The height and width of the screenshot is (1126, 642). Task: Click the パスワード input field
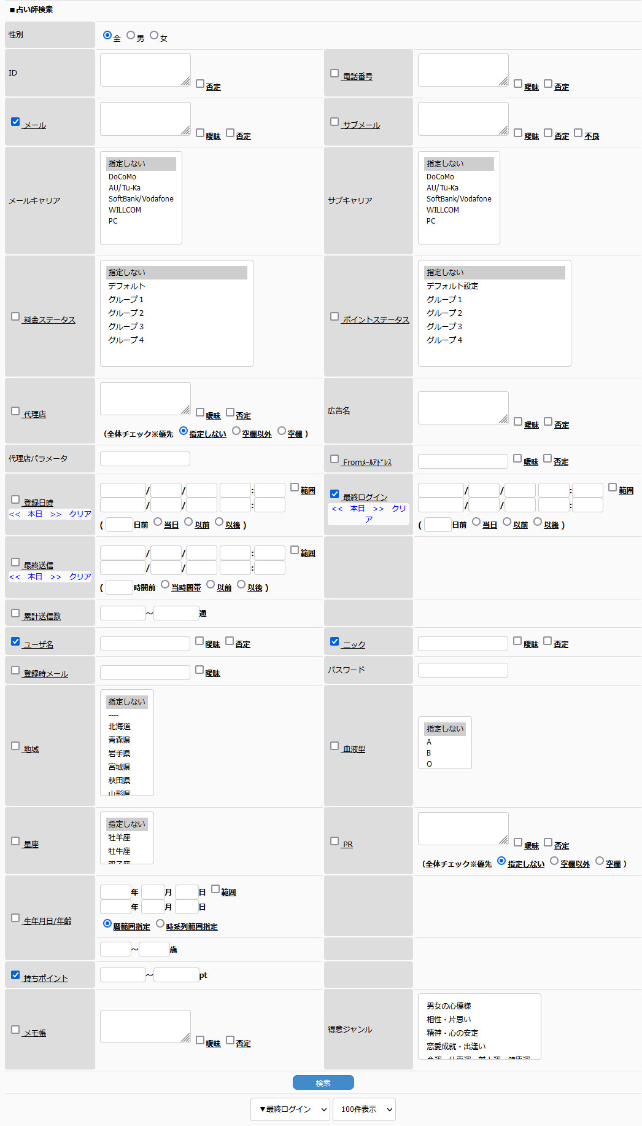point(463,670)
